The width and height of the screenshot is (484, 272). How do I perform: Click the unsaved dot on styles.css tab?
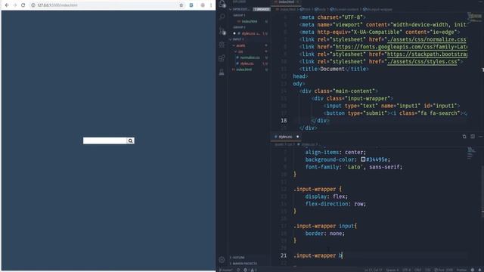click(297, 137)
